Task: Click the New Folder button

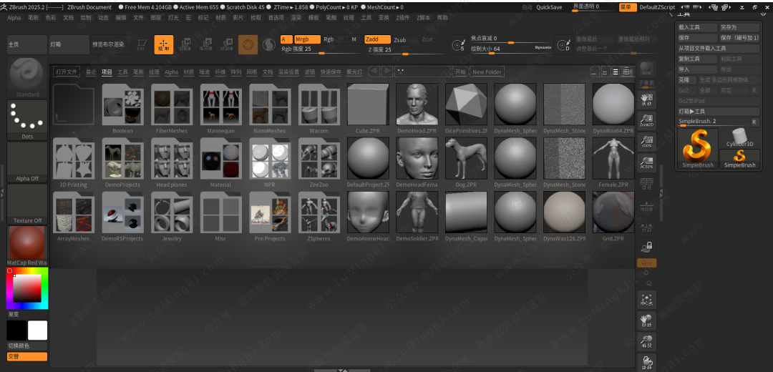Action: click(x=487, y=72)
